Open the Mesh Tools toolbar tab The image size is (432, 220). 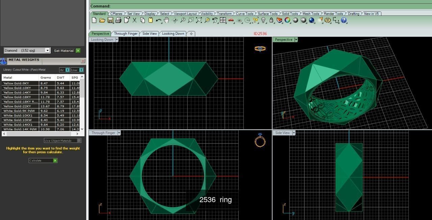tap(311, 14)
